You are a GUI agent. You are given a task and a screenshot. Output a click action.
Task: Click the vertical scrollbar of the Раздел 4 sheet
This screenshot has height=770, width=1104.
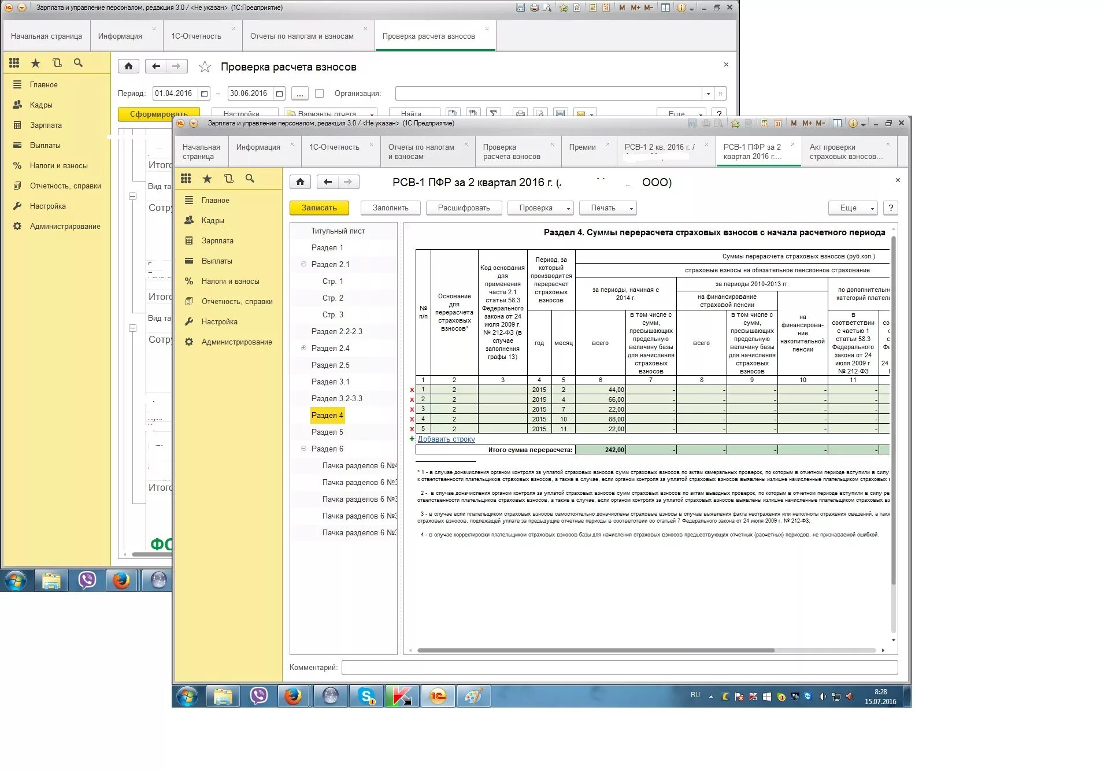tap(894, 410)
